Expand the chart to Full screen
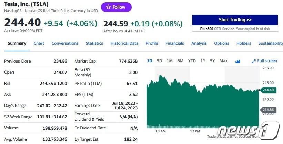Viewport: 283px width, 144px height. 264,61
